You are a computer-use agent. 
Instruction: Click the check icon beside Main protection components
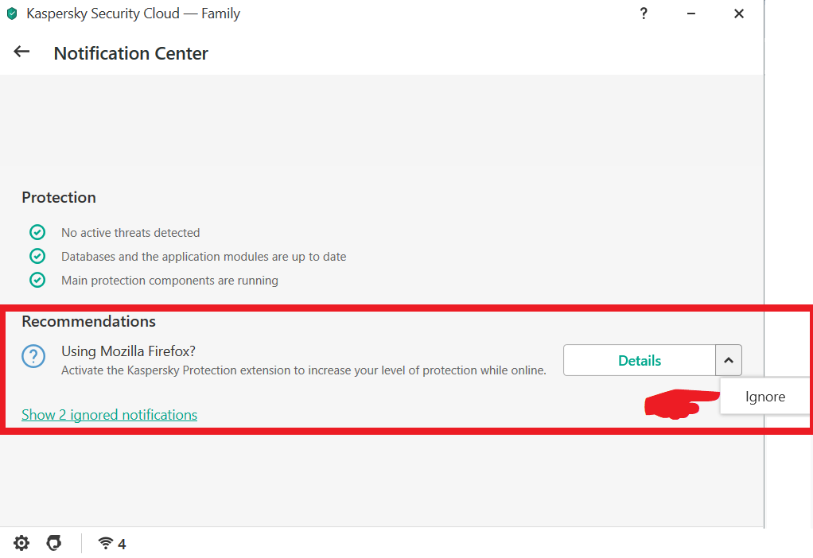pos(37,281)
